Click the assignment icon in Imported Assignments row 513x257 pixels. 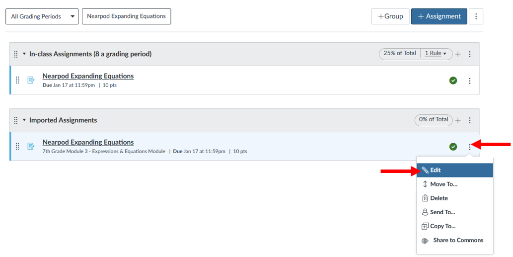(31, 146)
